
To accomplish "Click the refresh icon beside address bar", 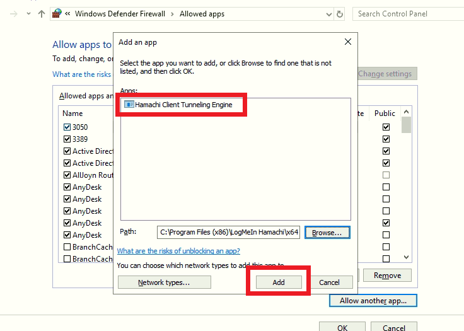I will (x=340, y=13).
